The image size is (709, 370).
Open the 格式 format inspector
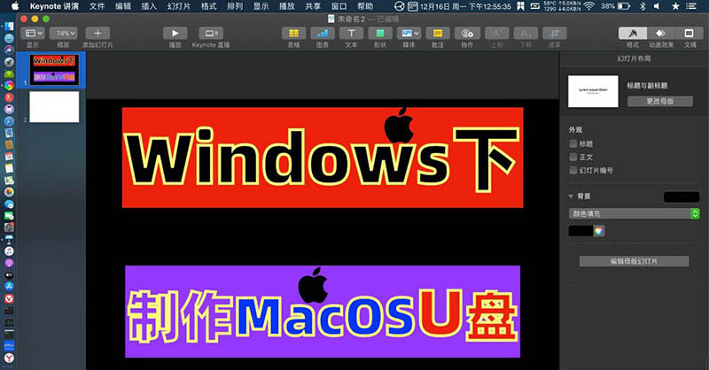point(633,33)
